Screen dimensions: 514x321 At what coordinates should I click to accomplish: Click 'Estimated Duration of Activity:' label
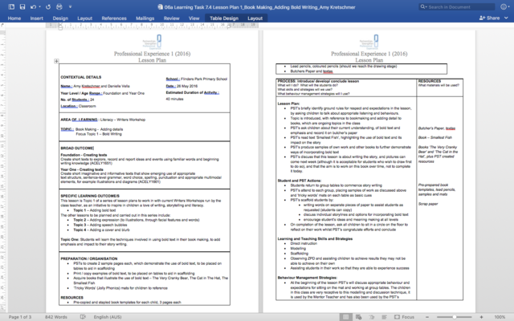[x=193, y=93]
